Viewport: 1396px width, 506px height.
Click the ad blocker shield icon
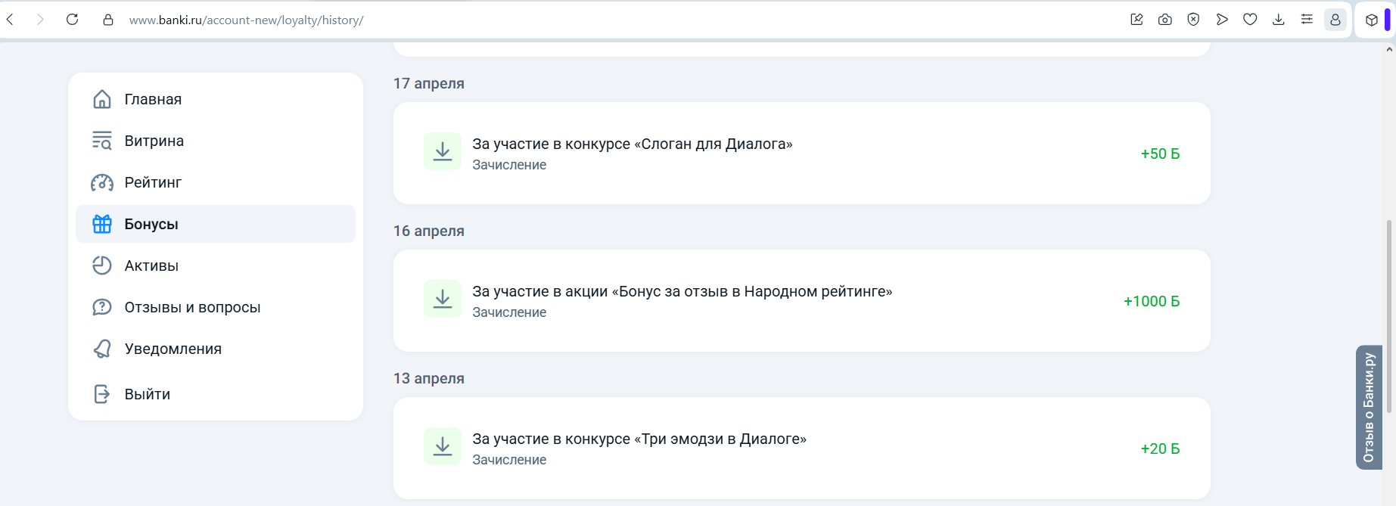click(x=1193, y=20)
